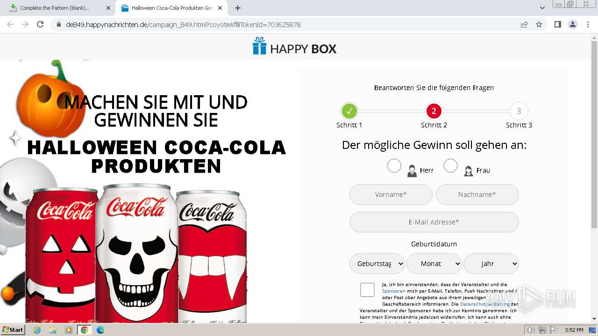Image resolution: width=598 pixels, height=336 pixels.
Task: Focus the E-Mail Adresse field
Action: click(x=434, y=222)
